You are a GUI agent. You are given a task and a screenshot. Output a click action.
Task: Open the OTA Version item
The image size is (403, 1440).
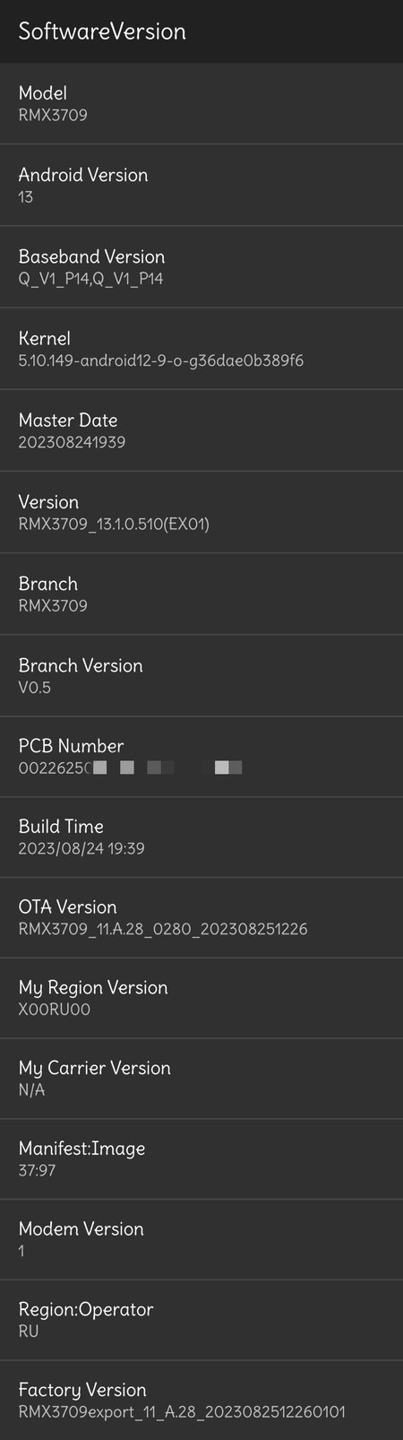pyautogui.click(x=201, y=917)
